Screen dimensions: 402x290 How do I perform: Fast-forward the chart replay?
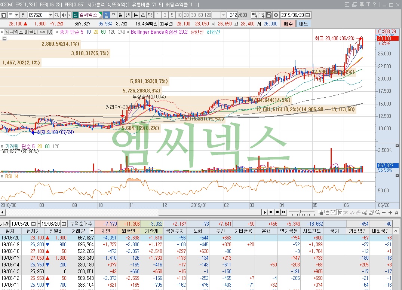[x=283, y=212]
